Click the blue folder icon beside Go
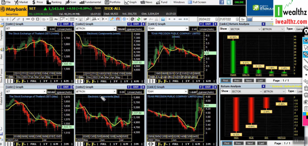This screenshot has width=308, height=146. [x=249, y=19]
